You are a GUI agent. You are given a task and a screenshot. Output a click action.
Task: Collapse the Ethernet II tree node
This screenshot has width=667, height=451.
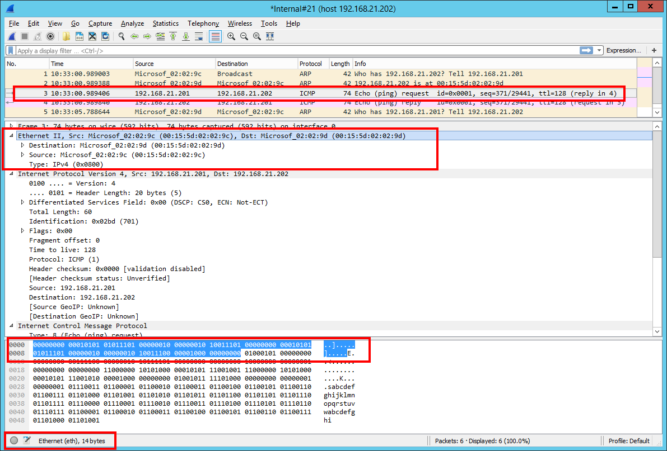[12, 136]
